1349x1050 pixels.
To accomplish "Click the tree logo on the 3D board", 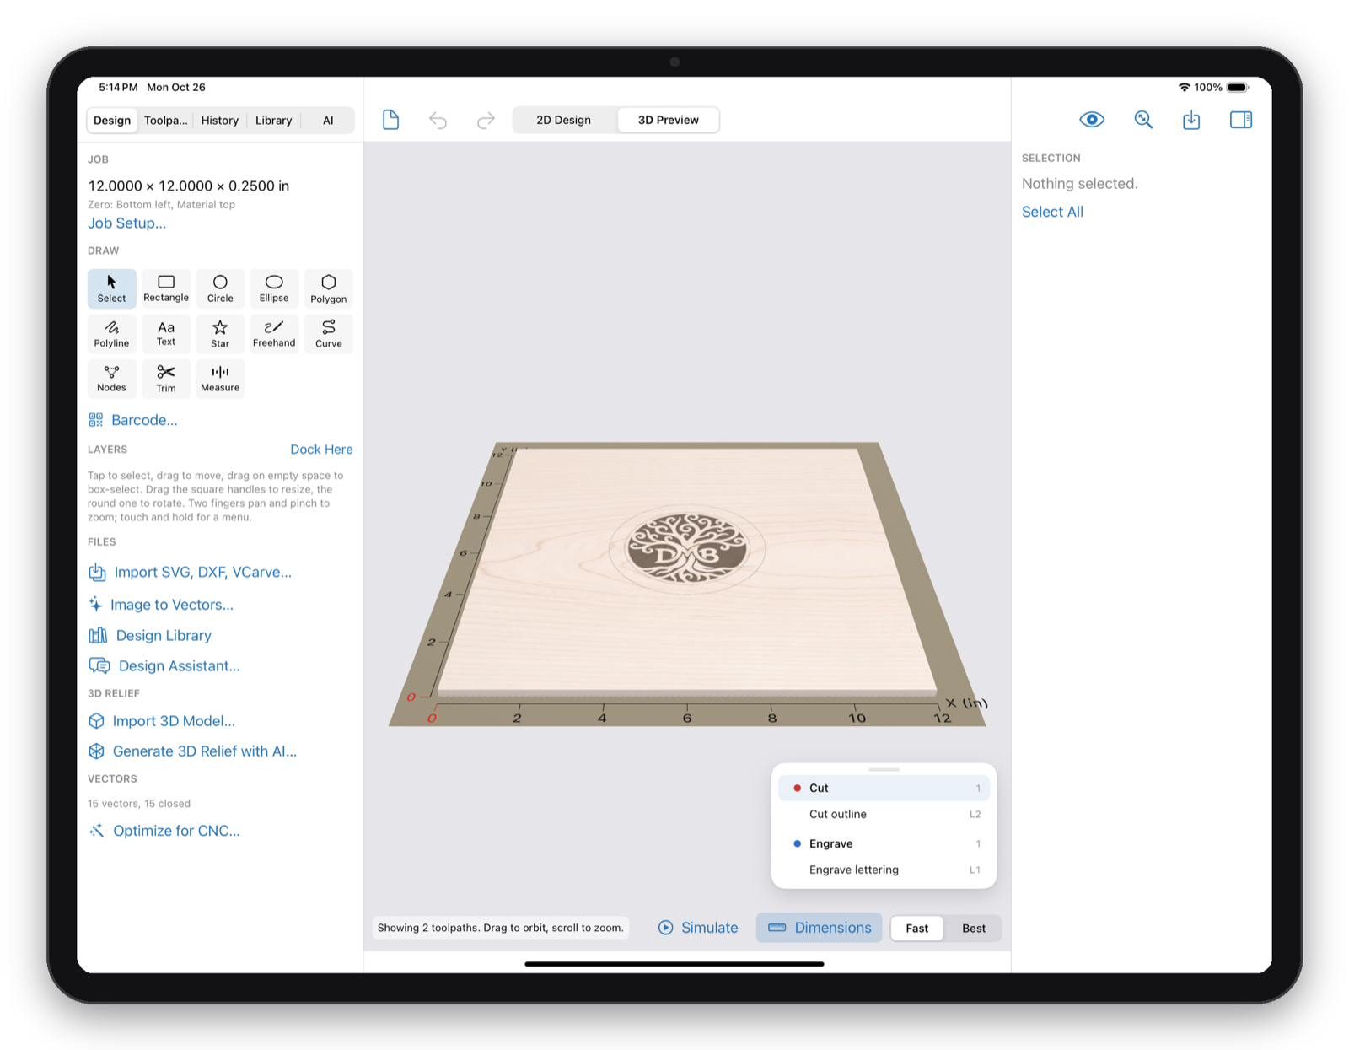I will pyautogui.click(x=688, y=550).
